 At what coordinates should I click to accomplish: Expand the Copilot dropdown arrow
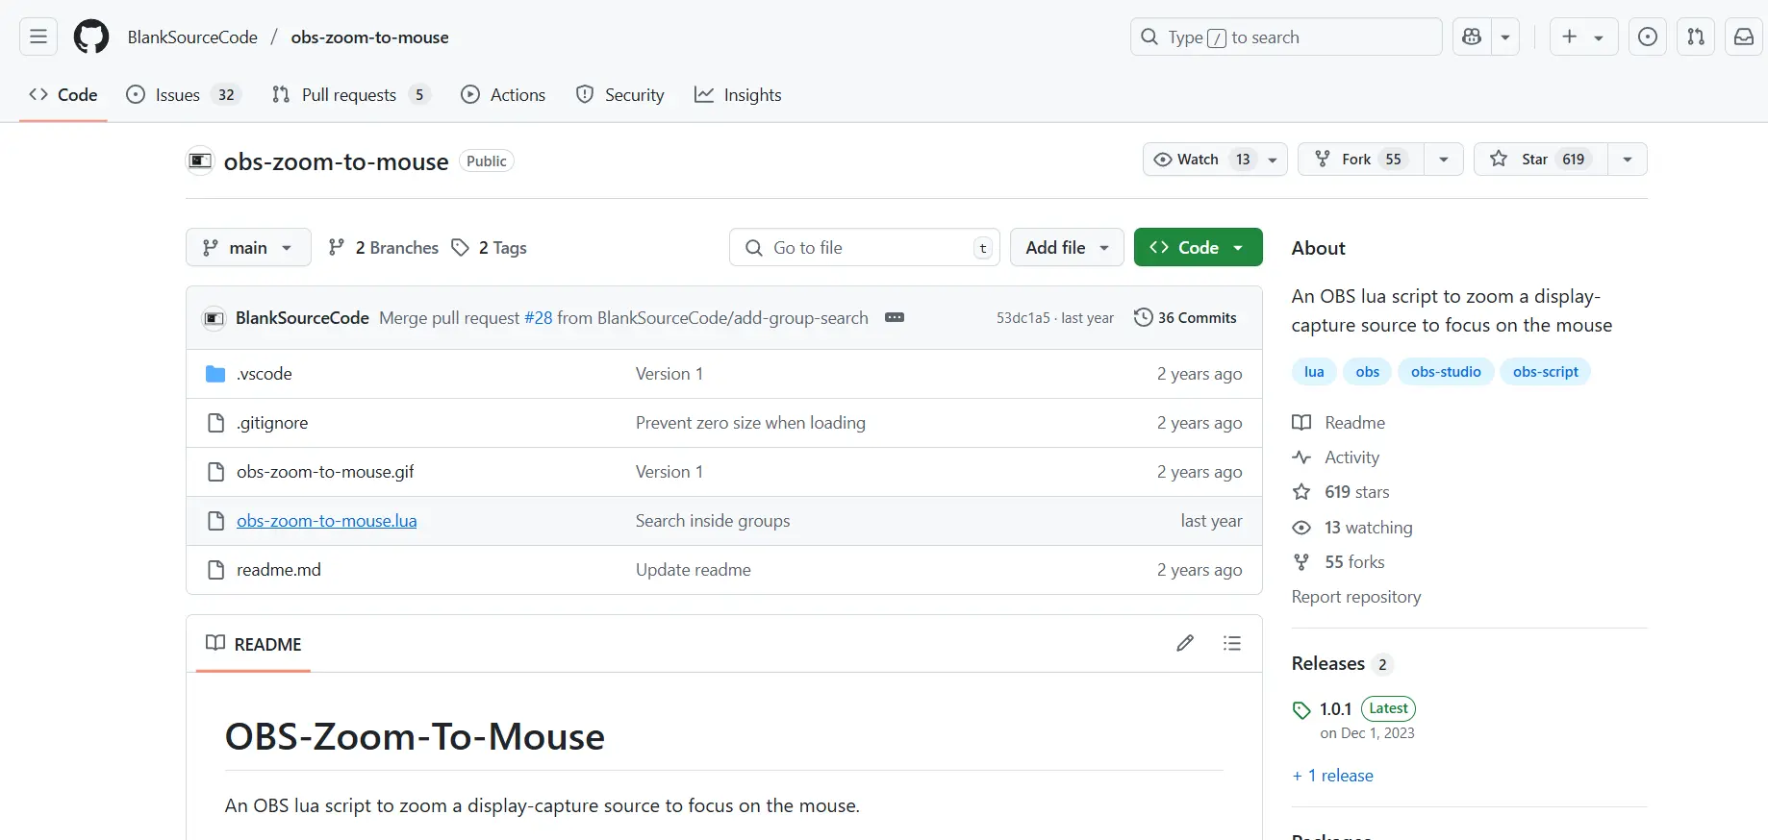click(x=1505, y=37)
